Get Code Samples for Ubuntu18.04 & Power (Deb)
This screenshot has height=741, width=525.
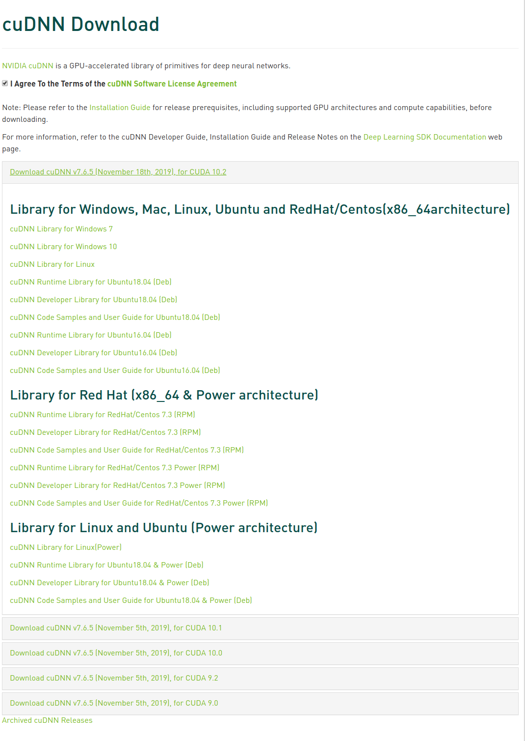click(x=131, y=600)
